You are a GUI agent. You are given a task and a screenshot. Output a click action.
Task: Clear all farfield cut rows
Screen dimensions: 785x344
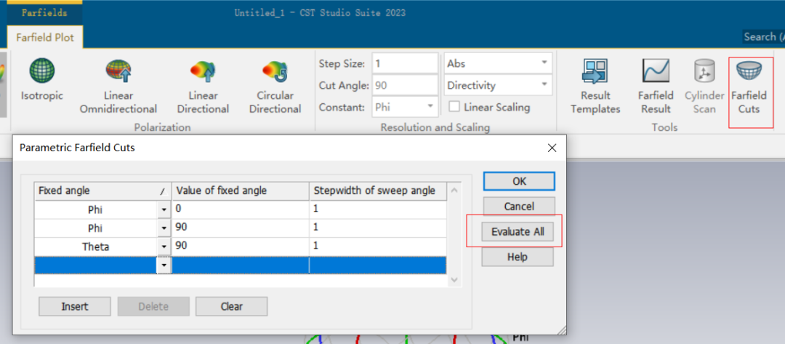231,306
